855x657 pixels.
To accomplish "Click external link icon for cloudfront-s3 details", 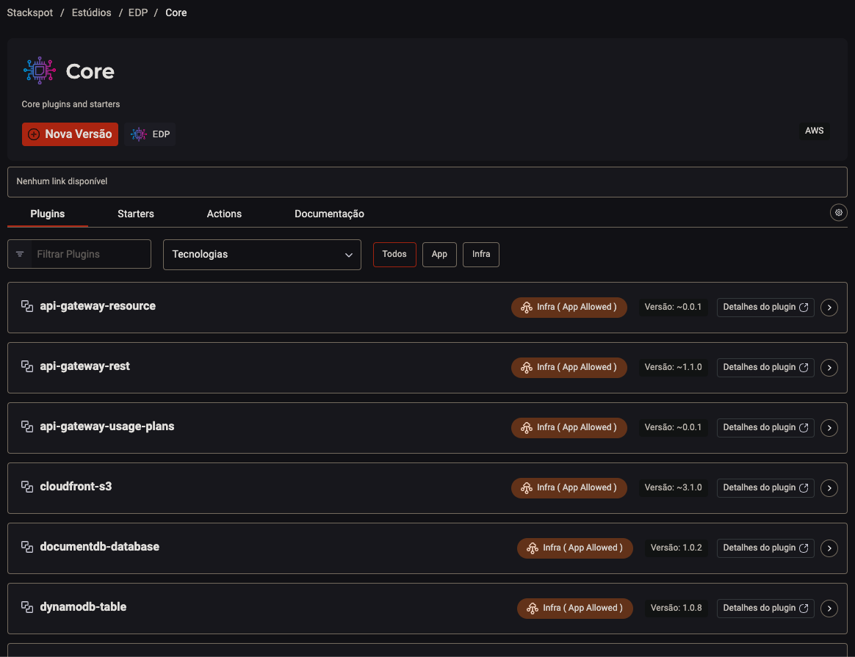I will pyautogui.click(x=804, y=488).
